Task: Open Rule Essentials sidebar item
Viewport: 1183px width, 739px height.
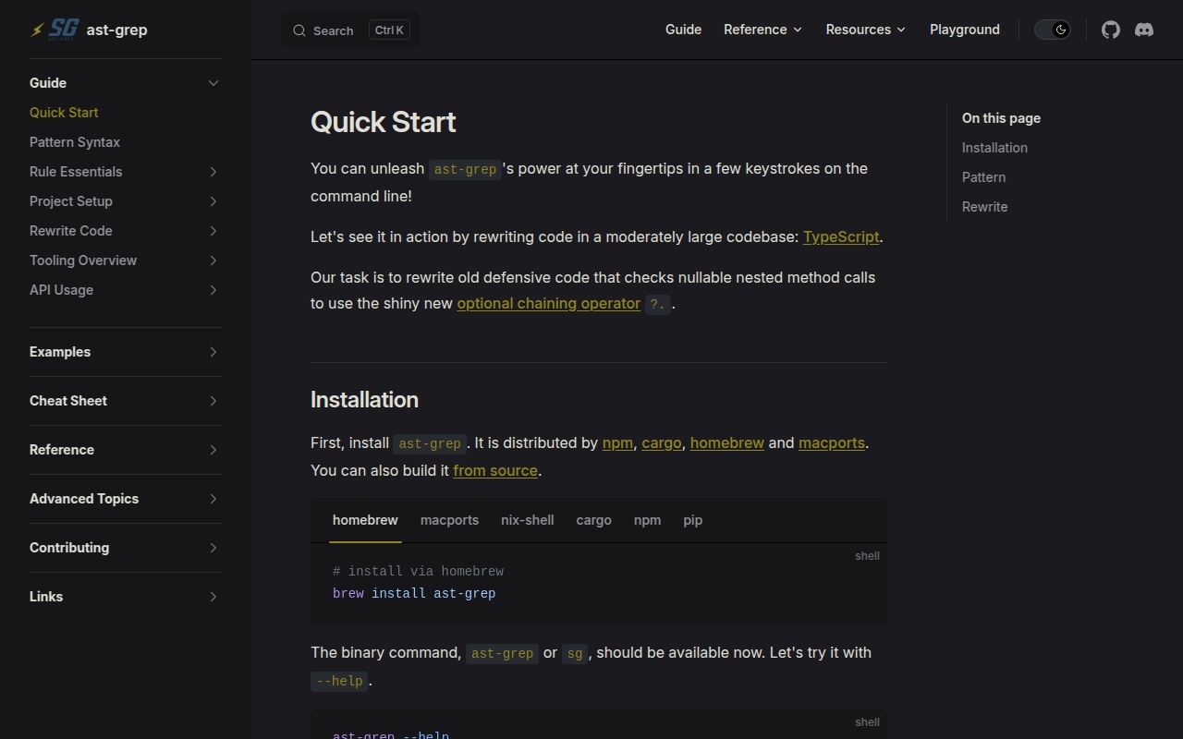Action: click(76, 172)
